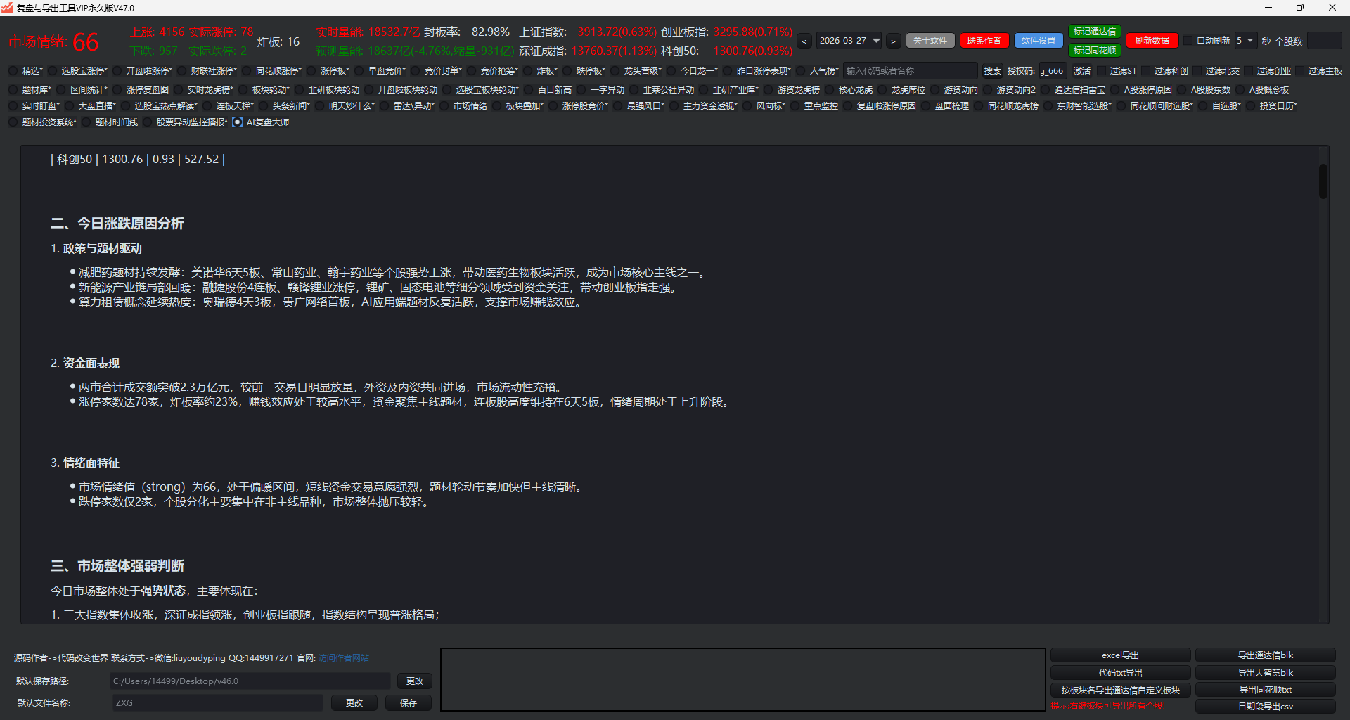Image resolution: width=1350 pixels, height=720 pixels.
Task: Enable the 自动刷新 checkbox
Action: click(x=1189, y=41)
